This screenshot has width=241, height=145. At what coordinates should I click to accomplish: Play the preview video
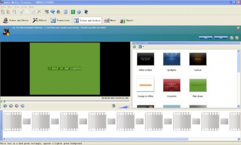[x=5, y=106]
